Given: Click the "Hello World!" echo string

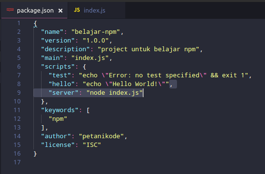Looking at the screenshot, I should tap(135, 84).
